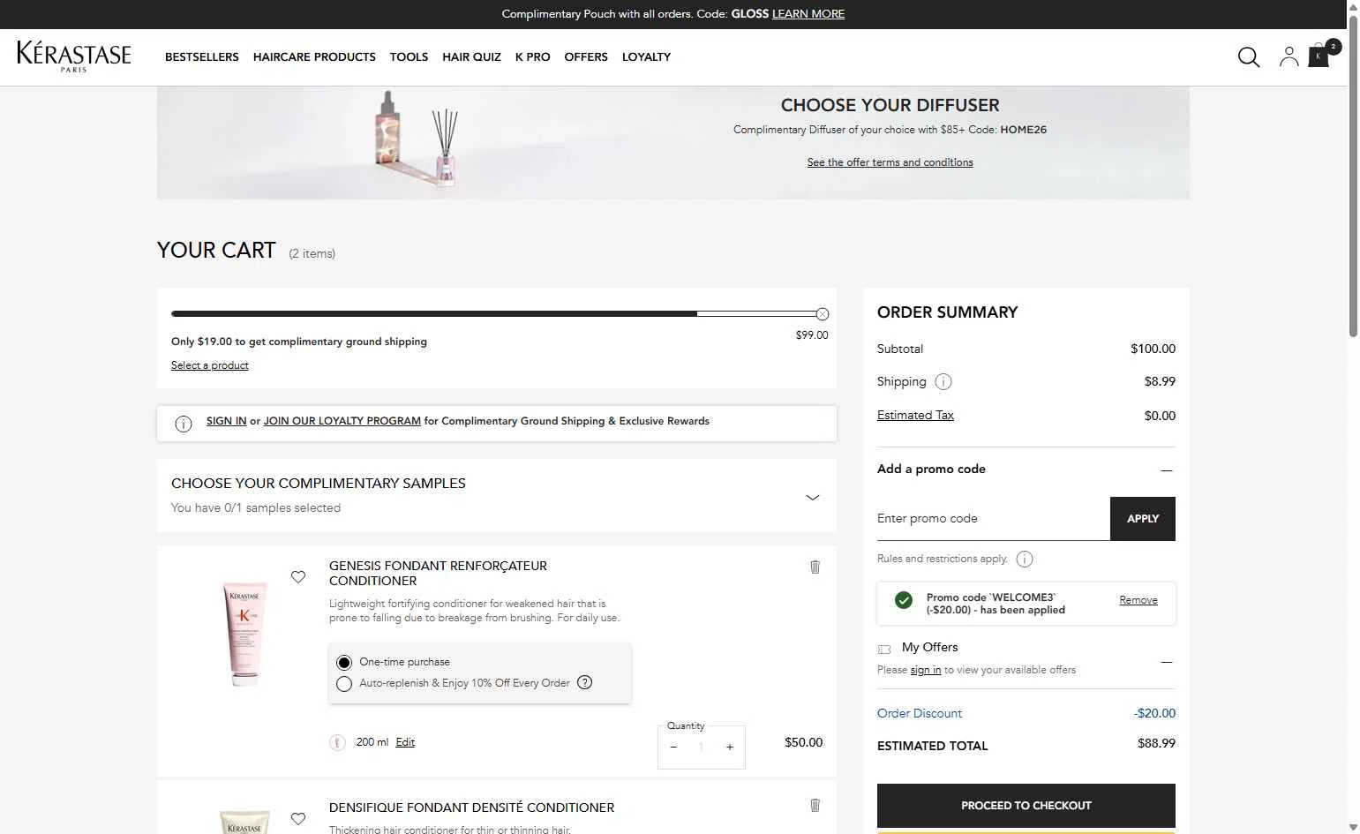Image resolution: width=1360 pixels, height=834 pixels.
Task: Click the 200 ml size icon
Action: pos(337,743)
